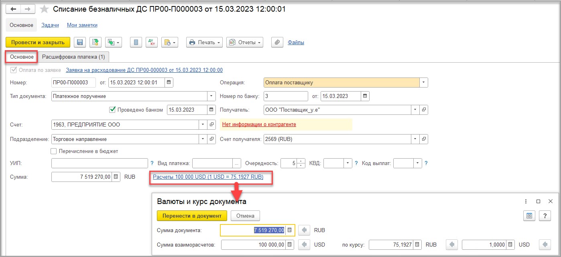Expand the Тип документа dropdown
561x257 pixels.
211,96
